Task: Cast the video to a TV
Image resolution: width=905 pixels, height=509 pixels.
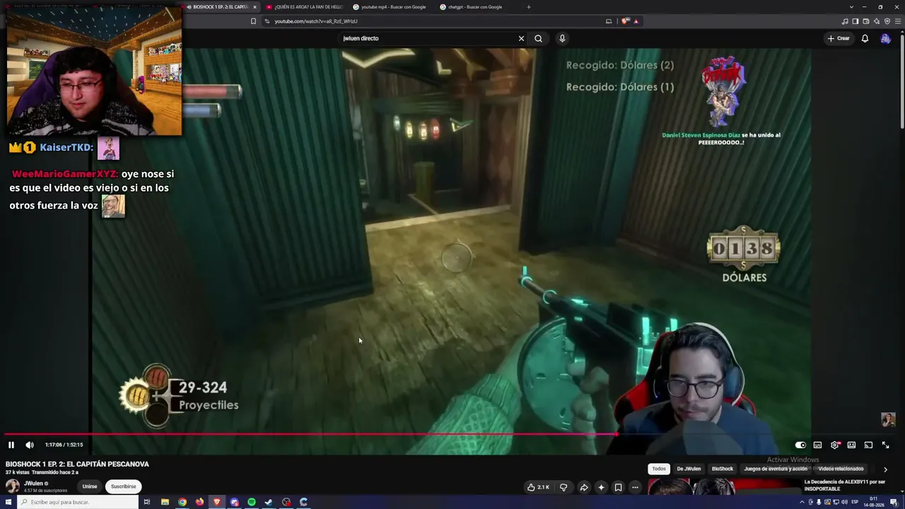Action: tap(868, 445)
